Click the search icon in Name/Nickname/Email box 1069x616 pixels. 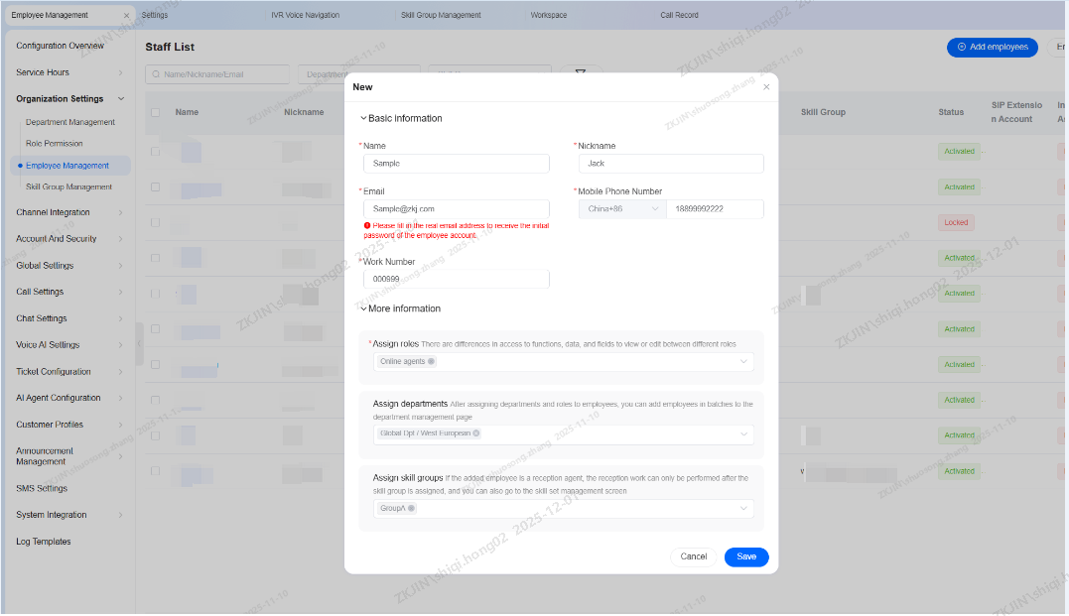[x=156, y=74]
